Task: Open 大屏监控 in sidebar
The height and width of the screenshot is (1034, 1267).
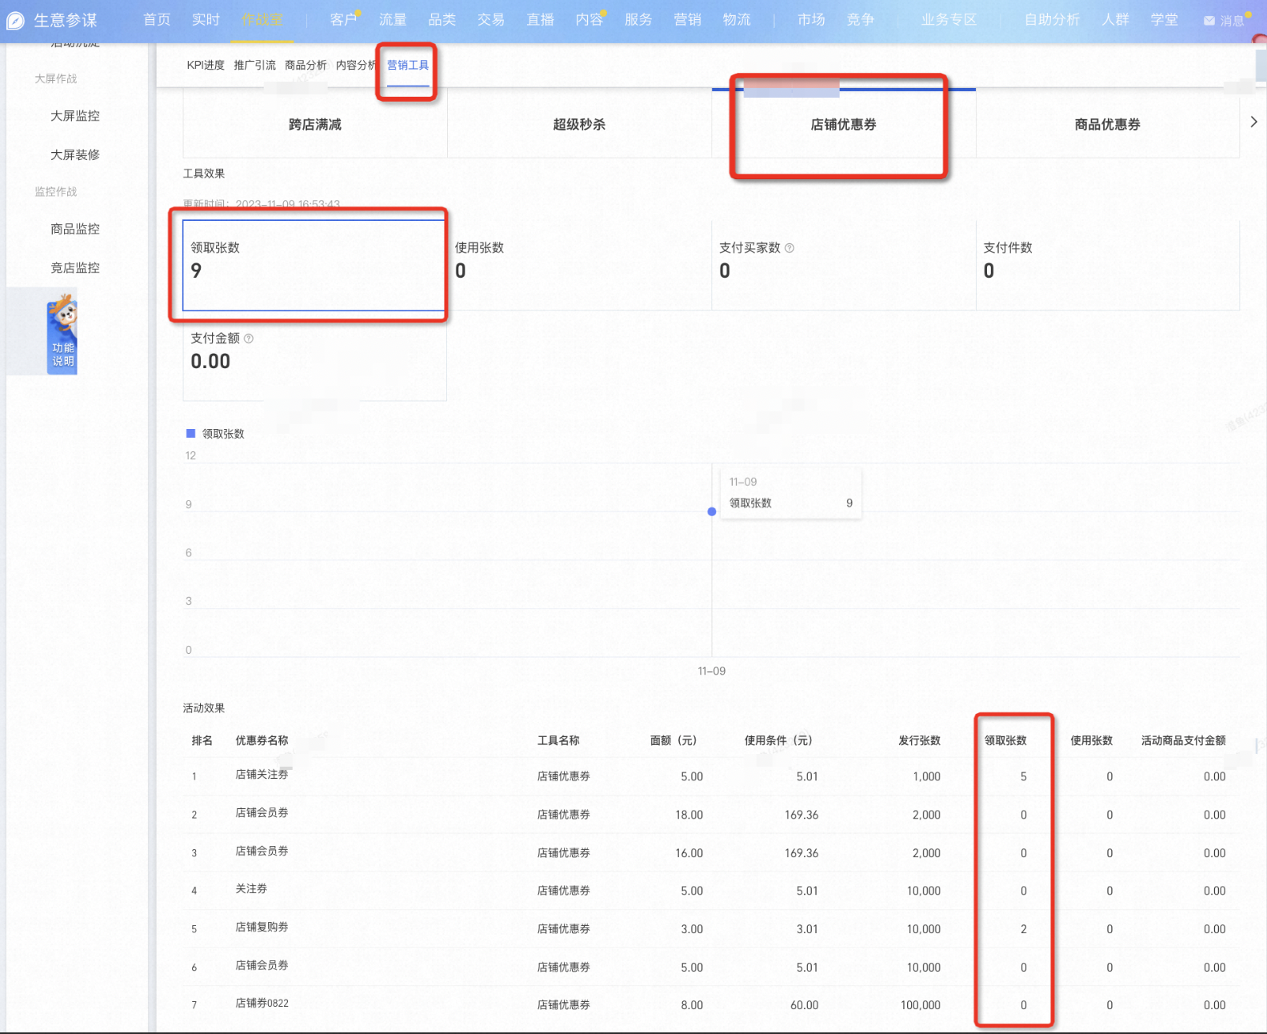Action: pyautogui.click(x=75, y=116)
